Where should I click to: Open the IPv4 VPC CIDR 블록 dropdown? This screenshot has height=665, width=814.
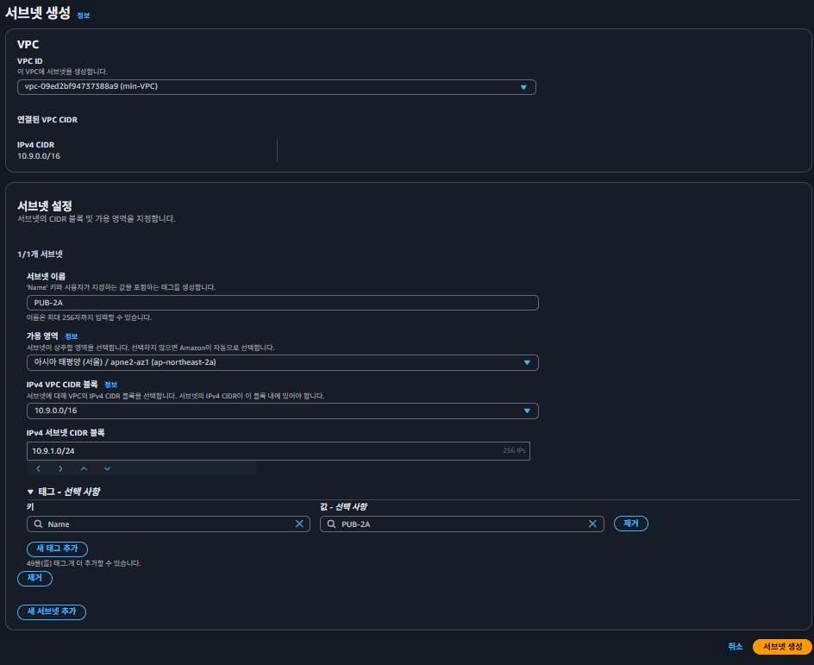[283, 411]
